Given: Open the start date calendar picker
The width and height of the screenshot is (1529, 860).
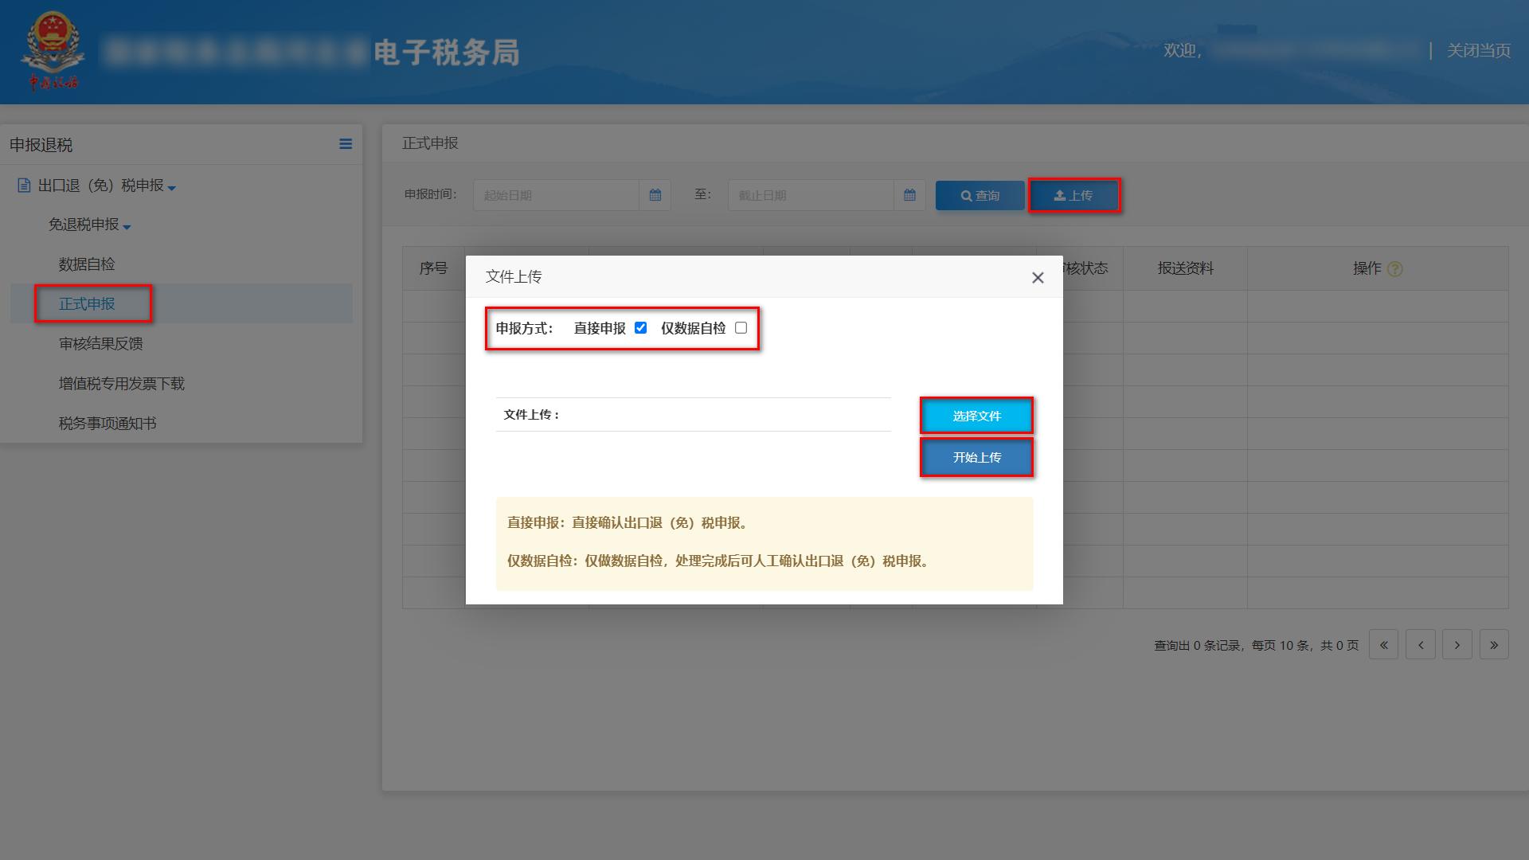Looking at the screenshot, I should (655, 194).
